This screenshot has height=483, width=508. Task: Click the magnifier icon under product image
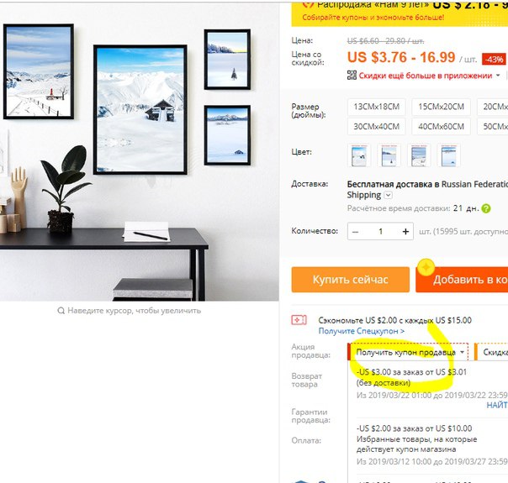coord(61,311)
